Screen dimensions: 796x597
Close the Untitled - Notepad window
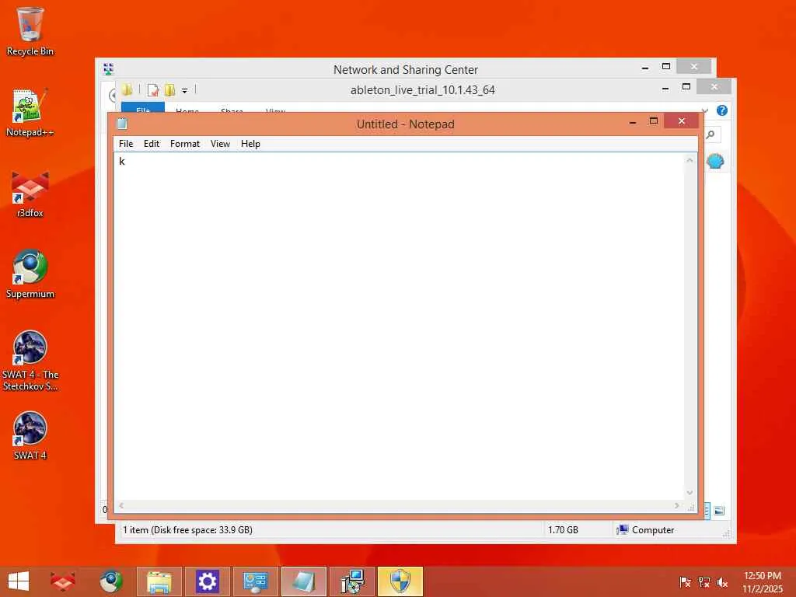click(x=682, y=120)
